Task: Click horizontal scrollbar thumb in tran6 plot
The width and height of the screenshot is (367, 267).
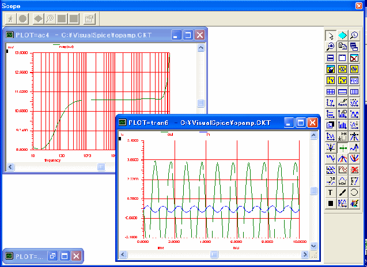Action: pos(213,253)
